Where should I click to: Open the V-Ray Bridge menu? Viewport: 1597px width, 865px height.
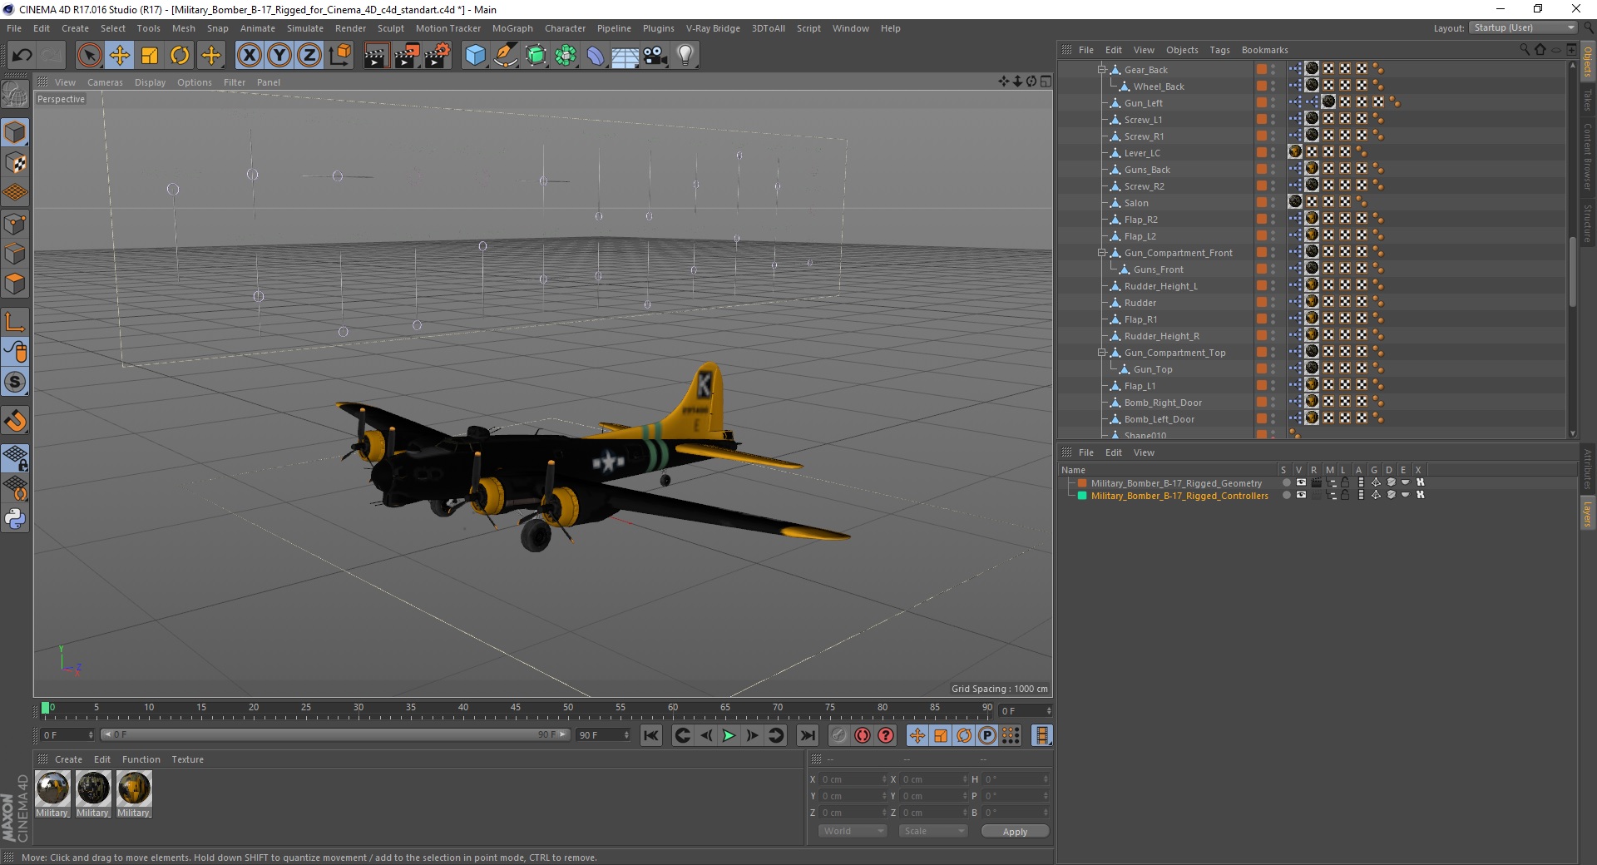713,28
